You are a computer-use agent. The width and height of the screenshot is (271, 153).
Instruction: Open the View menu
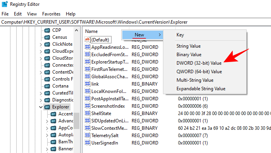[32, 14]
